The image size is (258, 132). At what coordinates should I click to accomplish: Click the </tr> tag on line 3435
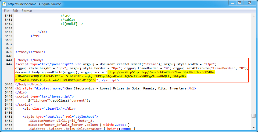pos(35,36)
